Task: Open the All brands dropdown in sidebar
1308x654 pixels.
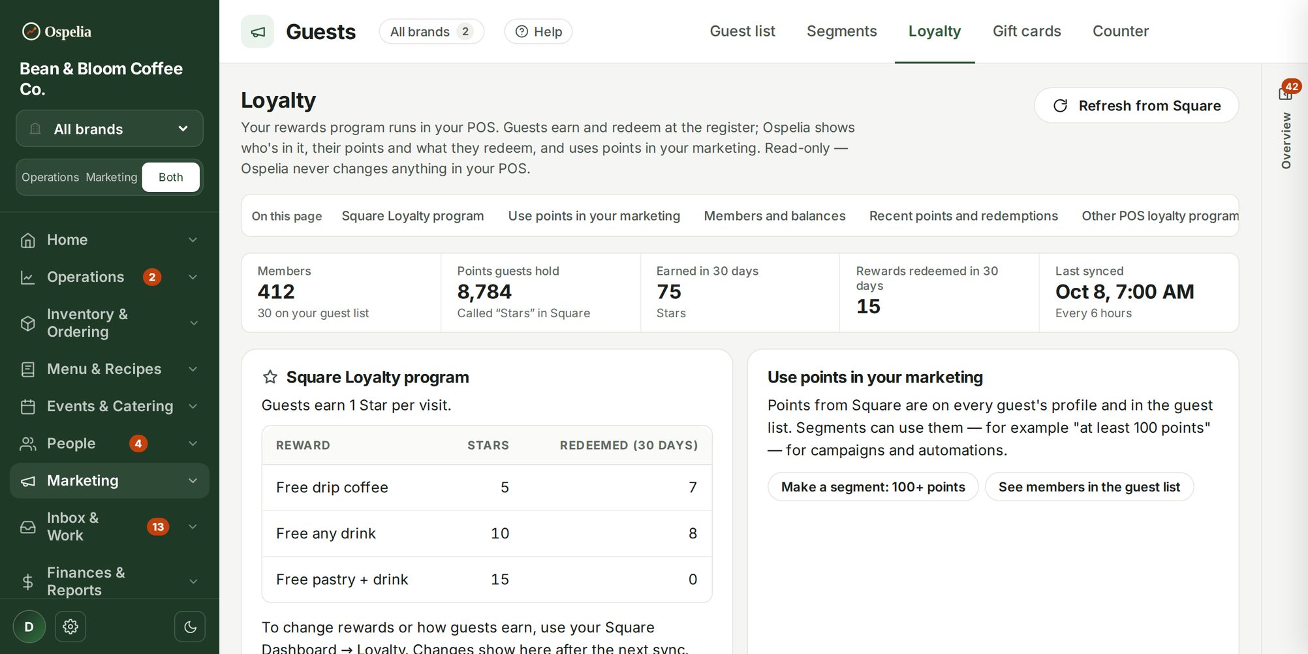Action: pos(110,129)
